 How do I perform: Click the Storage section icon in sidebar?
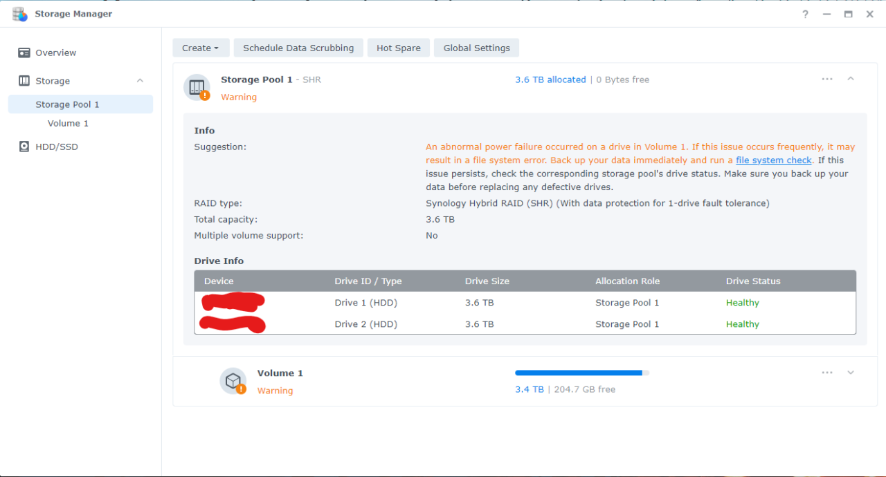[24, 81]
